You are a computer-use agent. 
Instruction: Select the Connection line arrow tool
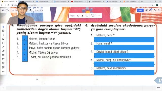click(x=3, y=47)
